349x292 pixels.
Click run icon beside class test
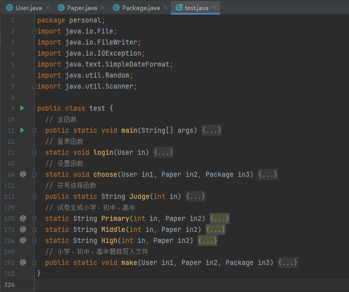[x=22, y=108]
